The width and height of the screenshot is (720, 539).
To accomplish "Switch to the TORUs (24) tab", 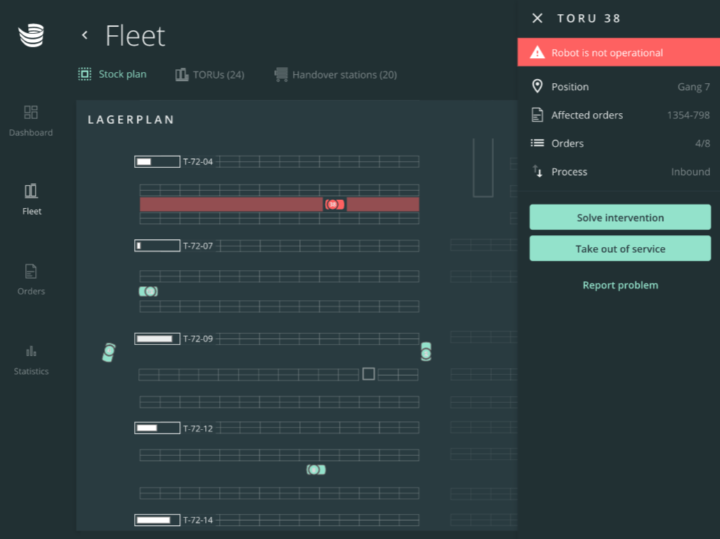I will click(210, 75).
